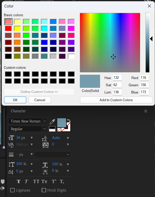Image resolution: width=155 pixels, height=197 pixels.
Task: Select white basic color swatch
Action: click(71, 56)
